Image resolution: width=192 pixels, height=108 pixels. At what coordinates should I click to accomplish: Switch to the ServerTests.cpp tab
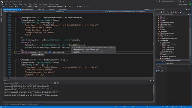(x=63, y=10)
